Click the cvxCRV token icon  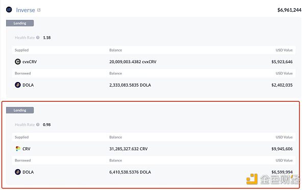pyautogui.click(x=18, y=62)
